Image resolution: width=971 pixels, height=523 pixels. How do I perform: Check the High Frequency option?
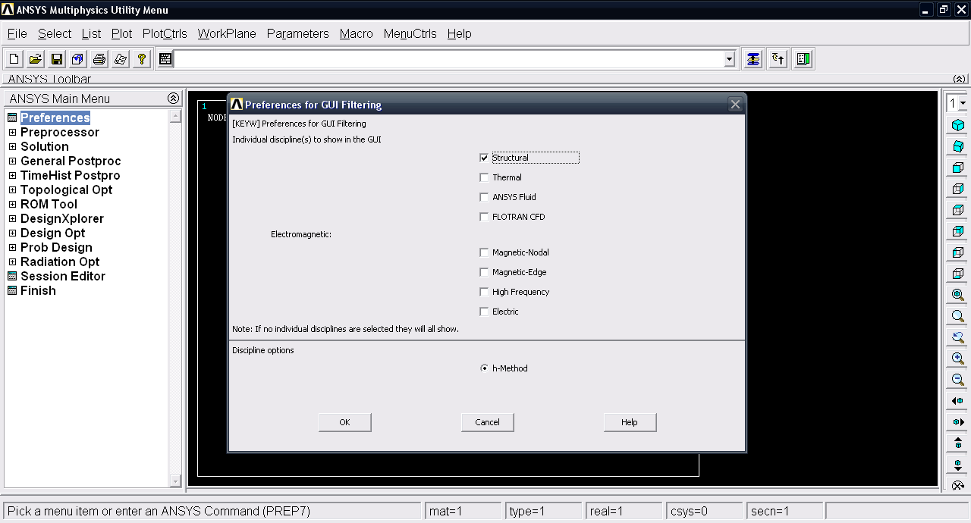click(x=484, y=292)
